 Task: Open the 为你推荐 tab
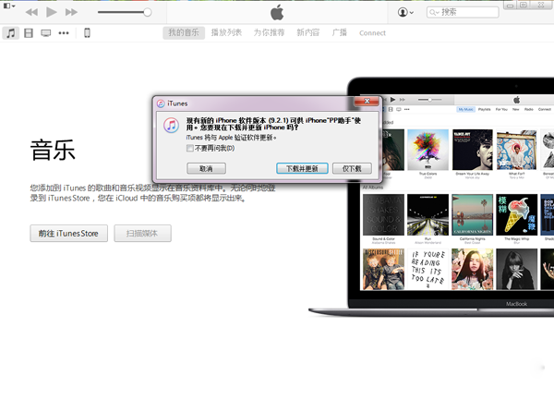click(x=269, y=33)
